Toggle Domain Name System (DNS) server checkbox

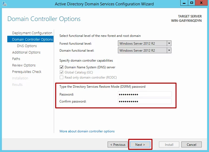pyautogui.click(x=61, y=67)
